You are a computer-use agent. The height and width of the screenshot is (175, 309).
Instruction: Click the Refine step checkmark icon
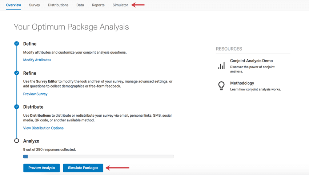click(x=17, y=73)
